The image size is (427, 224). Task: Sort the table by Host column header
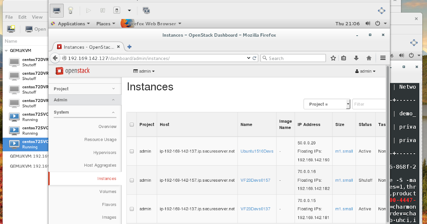(x=164, y=124)
